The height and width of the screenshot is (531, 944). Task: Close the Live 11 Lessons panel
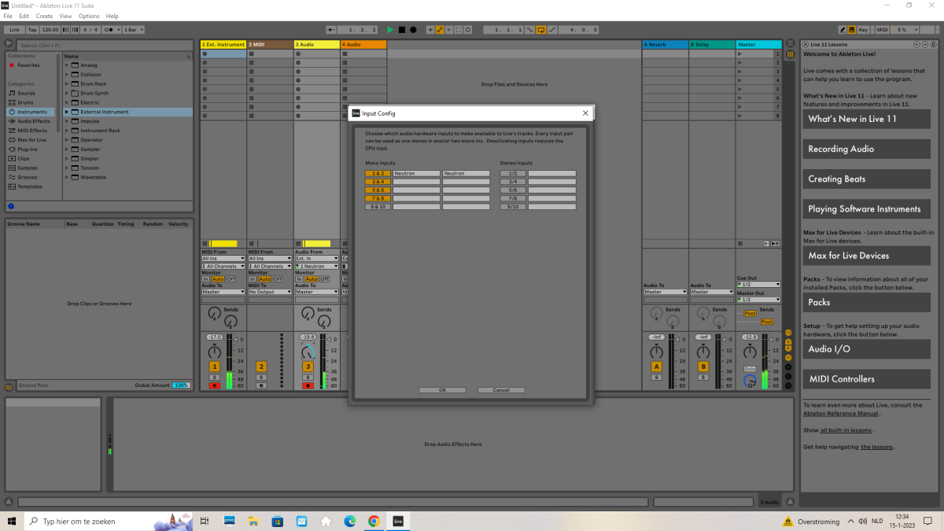click(x=806, y=45)
